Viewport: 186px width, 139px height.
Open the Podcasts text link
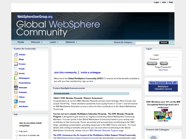(23, 92)
